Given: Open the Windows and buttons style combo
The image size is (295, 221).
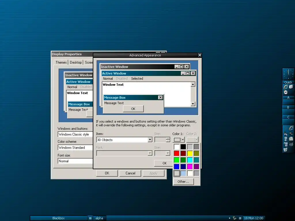Looking at the screenshot, I should tap(75, 134).
